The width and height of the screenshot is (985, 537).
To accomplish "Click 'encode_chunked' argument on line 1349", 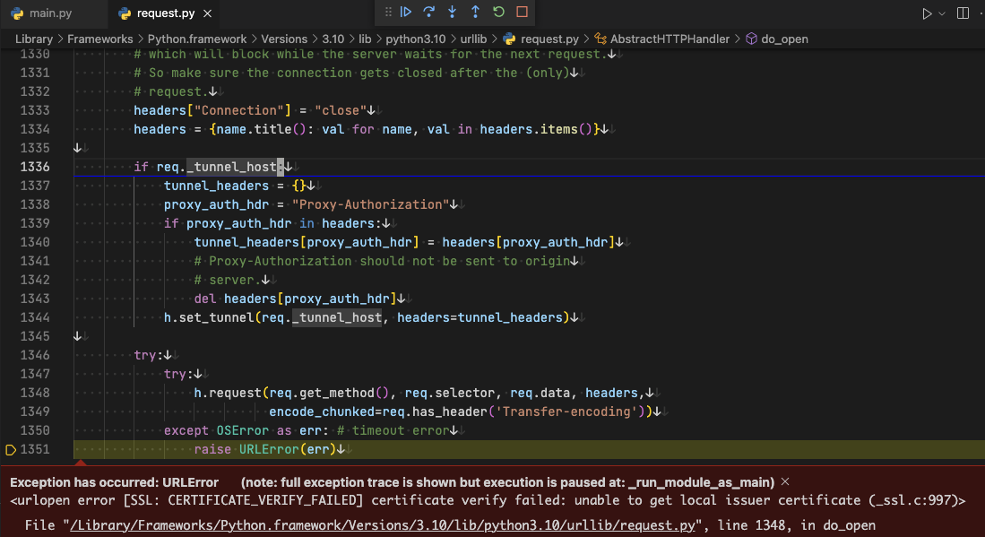I will point(322,412).
